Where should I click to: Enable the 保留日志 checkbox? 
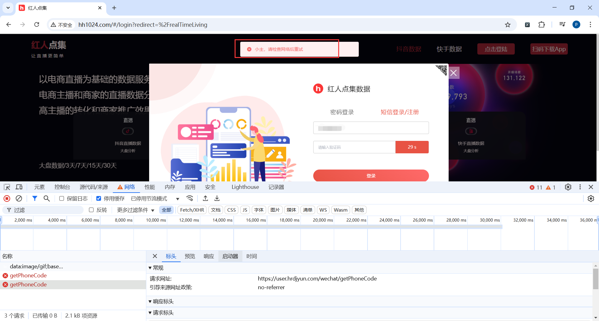pyautogui.click(x=62, y=199)
